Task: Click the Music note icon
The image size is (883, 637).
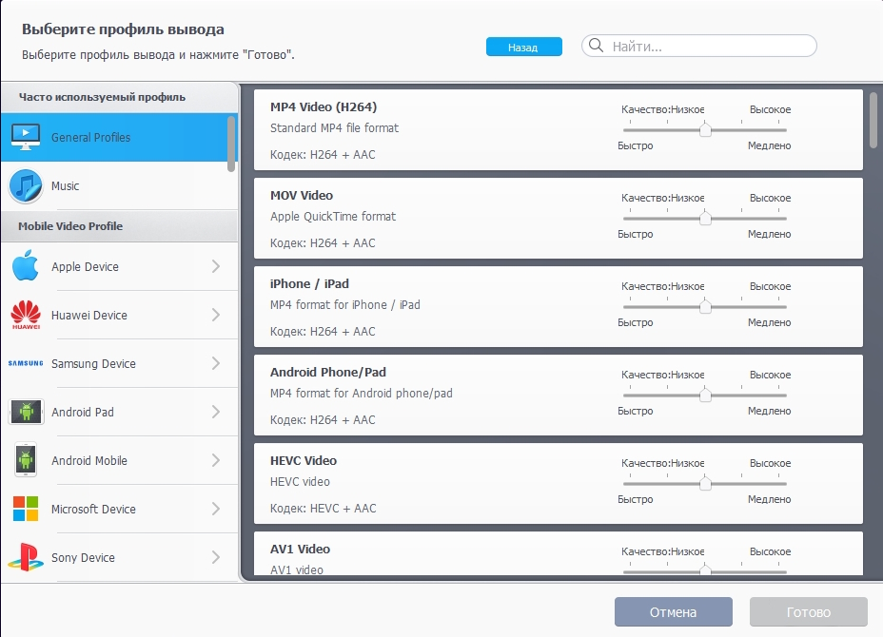Action: pyautogui.click(x=26, y=185)
